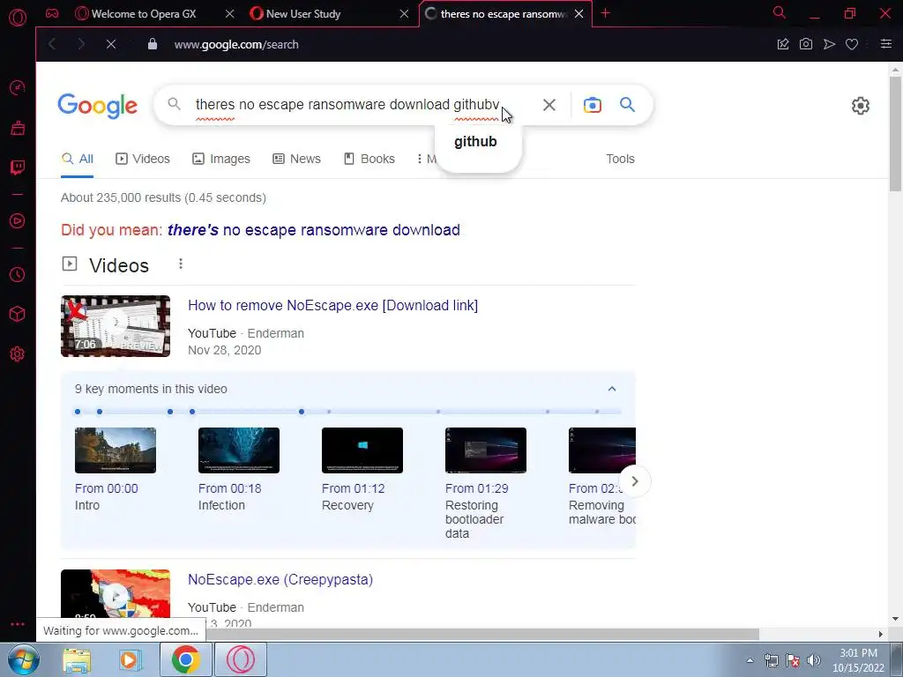903x677 pixels.
Task: Open History clock icon in sidebar
Action: [18, 275]
